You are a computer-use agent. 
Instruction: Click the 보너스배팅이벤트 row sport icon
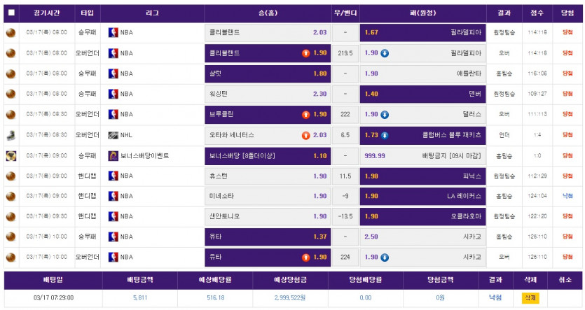click(x=11, y=155)
